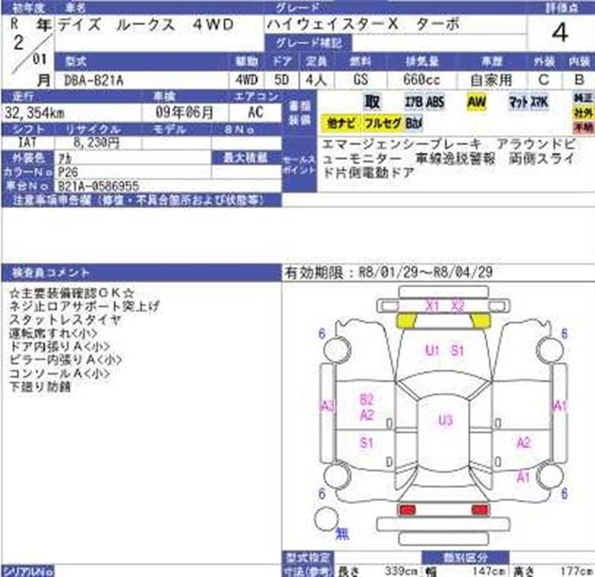Viewport: 595px width, 577px height.
Task: Click the フルセグ TV tuner badge
Action: click(x=383, y=123)
